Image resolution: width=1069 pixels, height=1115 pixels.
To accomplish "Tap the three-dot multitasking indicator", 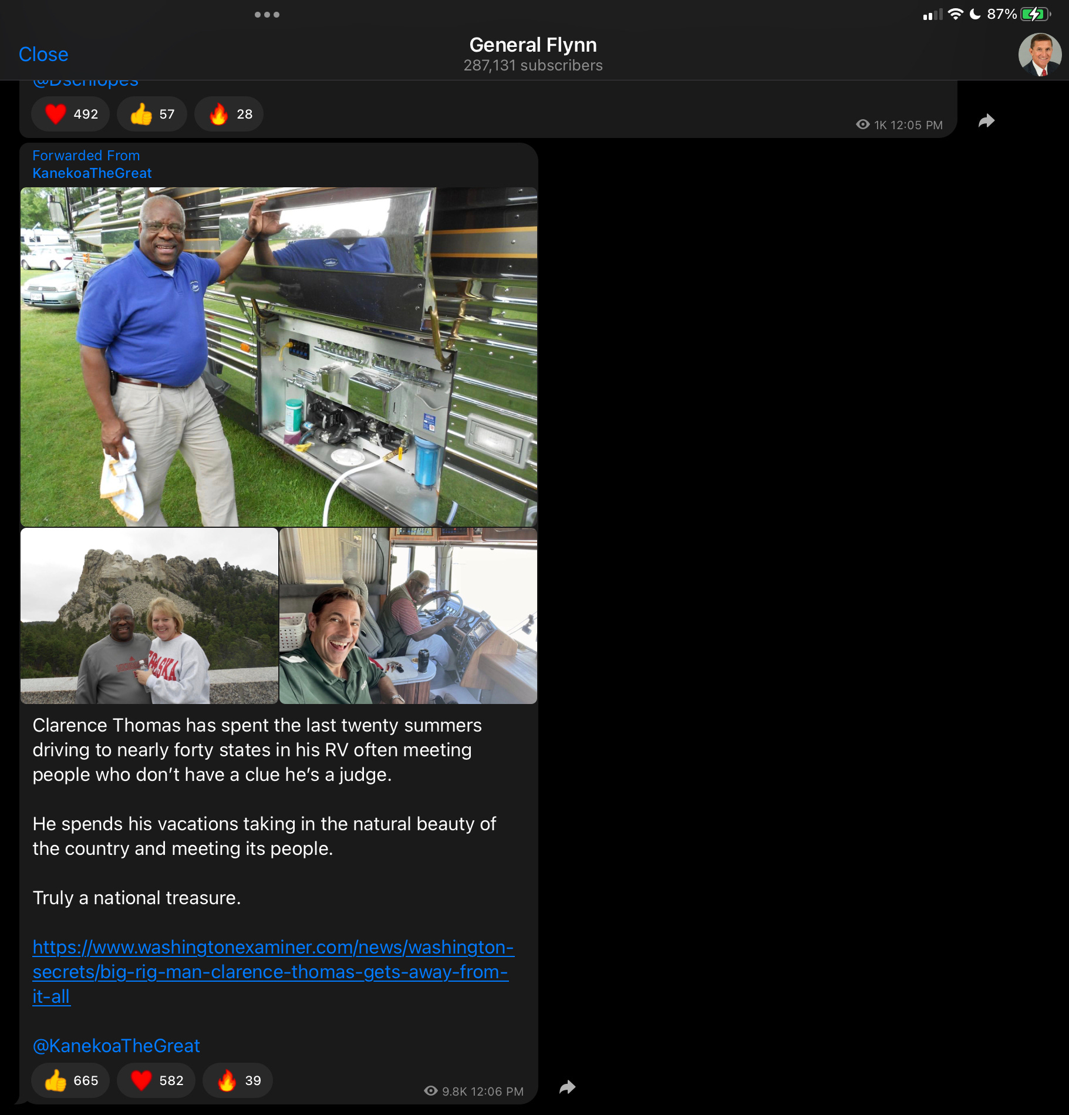I will 267,15.
